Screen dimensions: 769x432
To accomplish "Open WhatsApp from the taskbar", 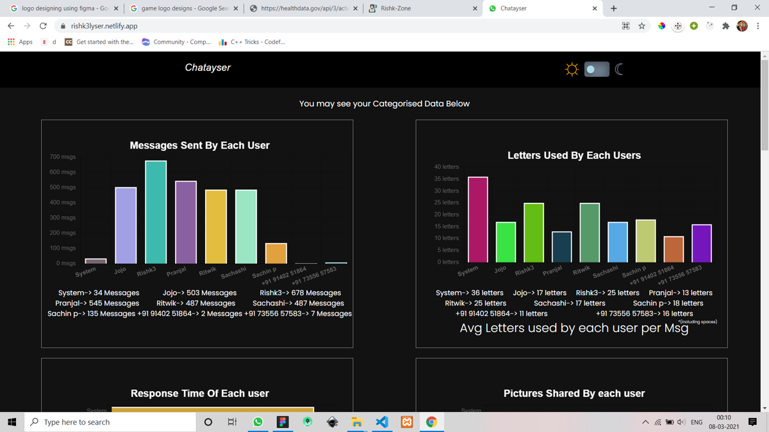I will [258, 422].
